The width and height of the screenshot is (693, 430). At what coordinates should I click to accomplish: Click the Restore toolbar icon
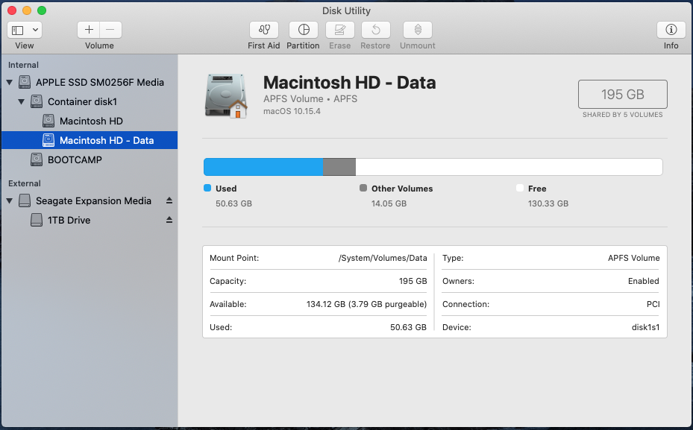pyautogui.click(x=375, y=31)
